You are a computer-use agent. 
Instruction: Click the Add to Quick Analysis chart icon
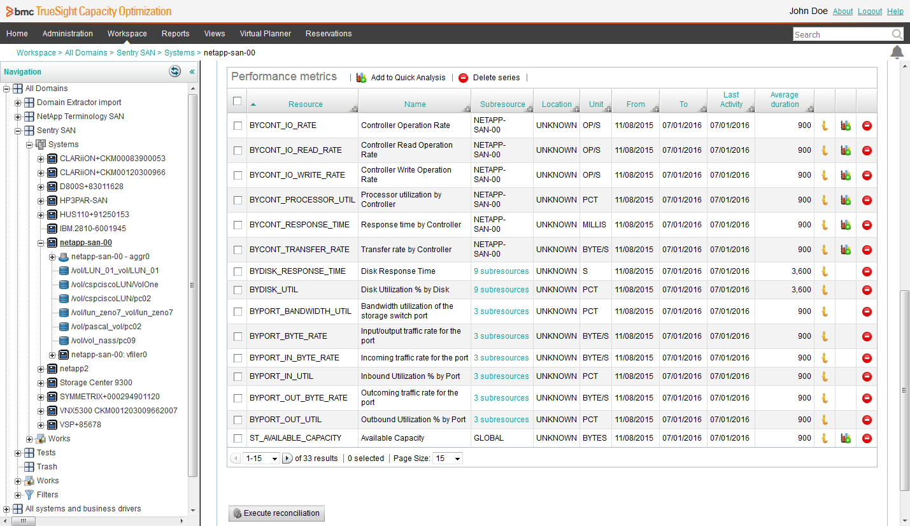(361, 78)
